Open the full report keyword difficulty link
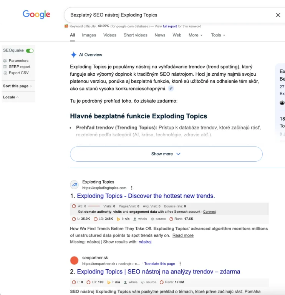 click(x=170, y=27)
